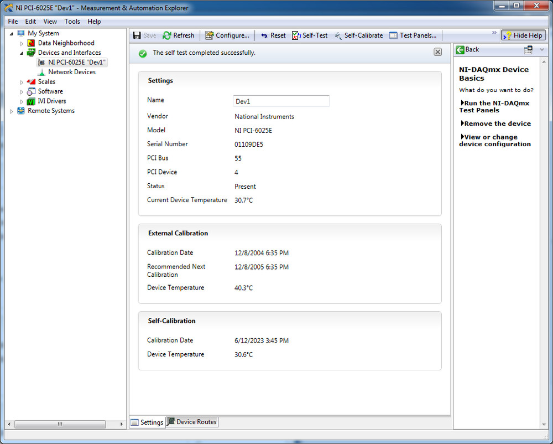Open the View menu
Screen dimensions: 553x444
click(50, 21)
